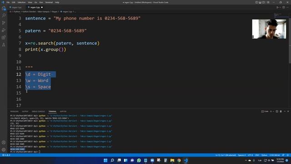Viewport: 291px width, 164px height.
Task: Open the Terminal menu
Action: point(49,2)
